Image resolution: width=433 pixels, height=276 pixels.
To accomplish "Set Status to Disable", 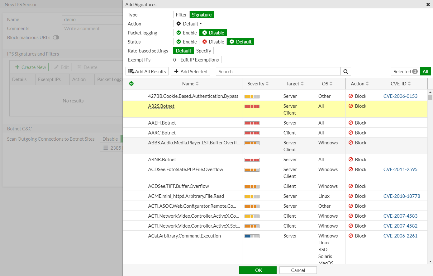I will point(213,42).
